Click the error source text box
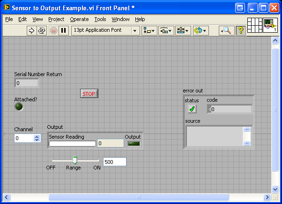 click(x=215, y=136)
